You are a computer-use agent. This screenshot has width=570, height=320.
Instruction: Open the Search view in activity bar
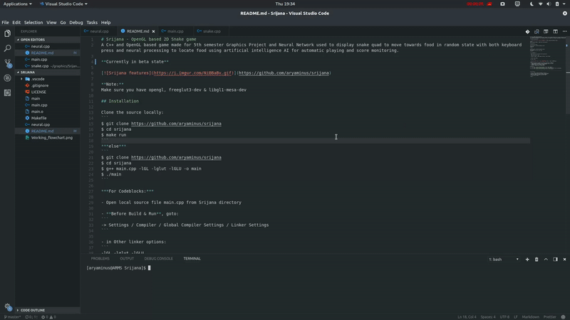point(7,48)
